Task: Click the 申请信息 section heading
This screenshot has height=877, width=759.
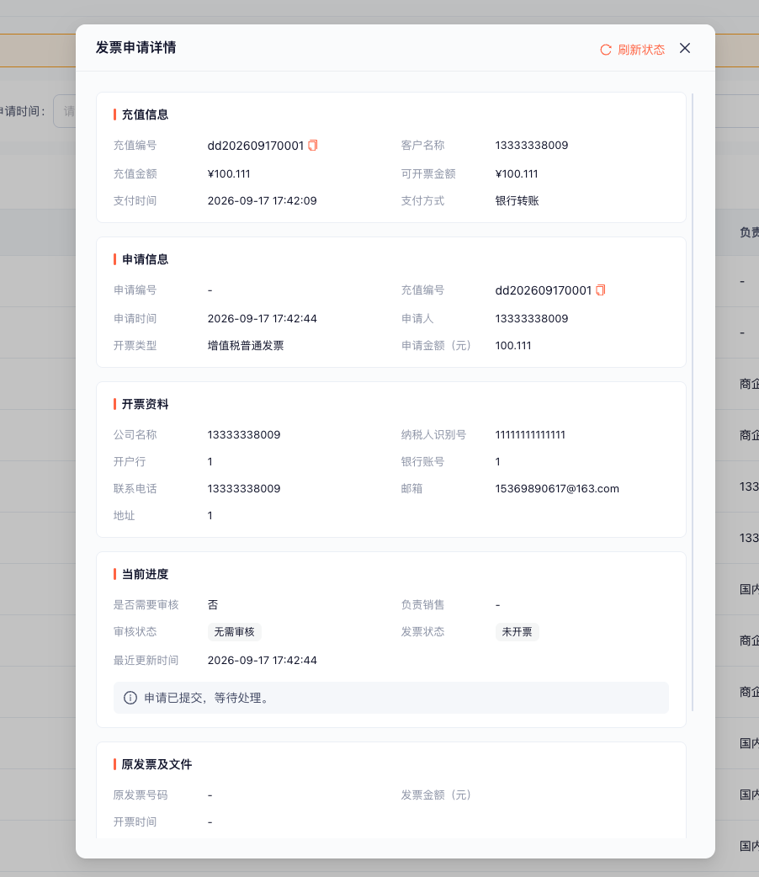Action: pyautogui.click(x=145, y=259)
